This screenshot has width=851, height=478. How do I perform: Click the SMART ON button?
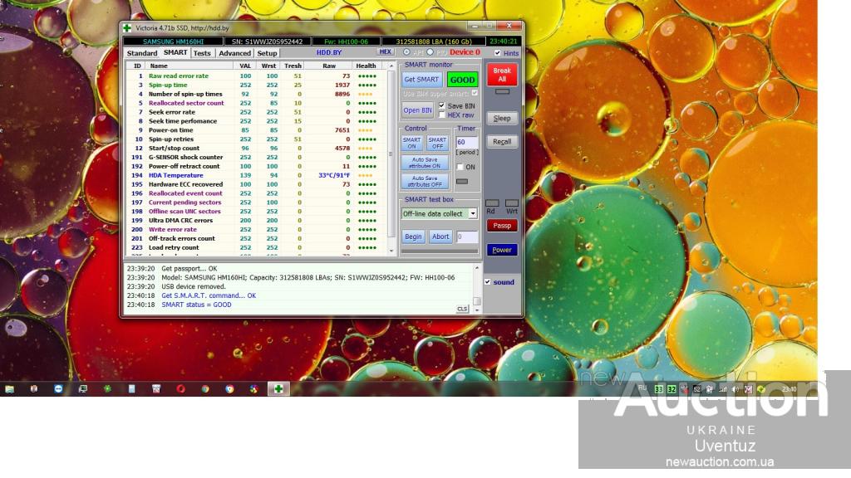(412, 143)
